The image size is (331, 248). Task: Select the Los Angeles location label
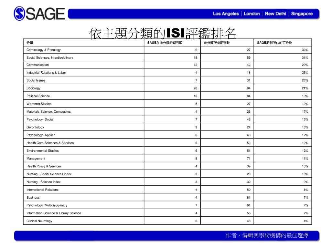226,14
